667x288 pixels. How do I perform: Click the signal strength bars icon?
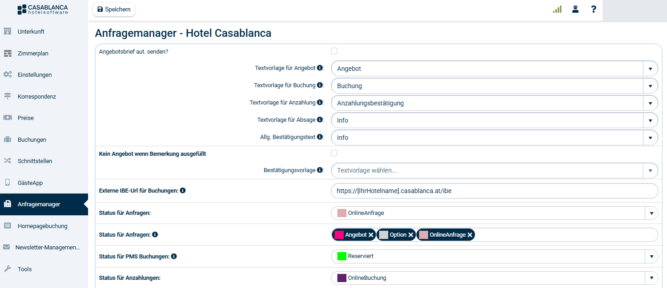557,9
